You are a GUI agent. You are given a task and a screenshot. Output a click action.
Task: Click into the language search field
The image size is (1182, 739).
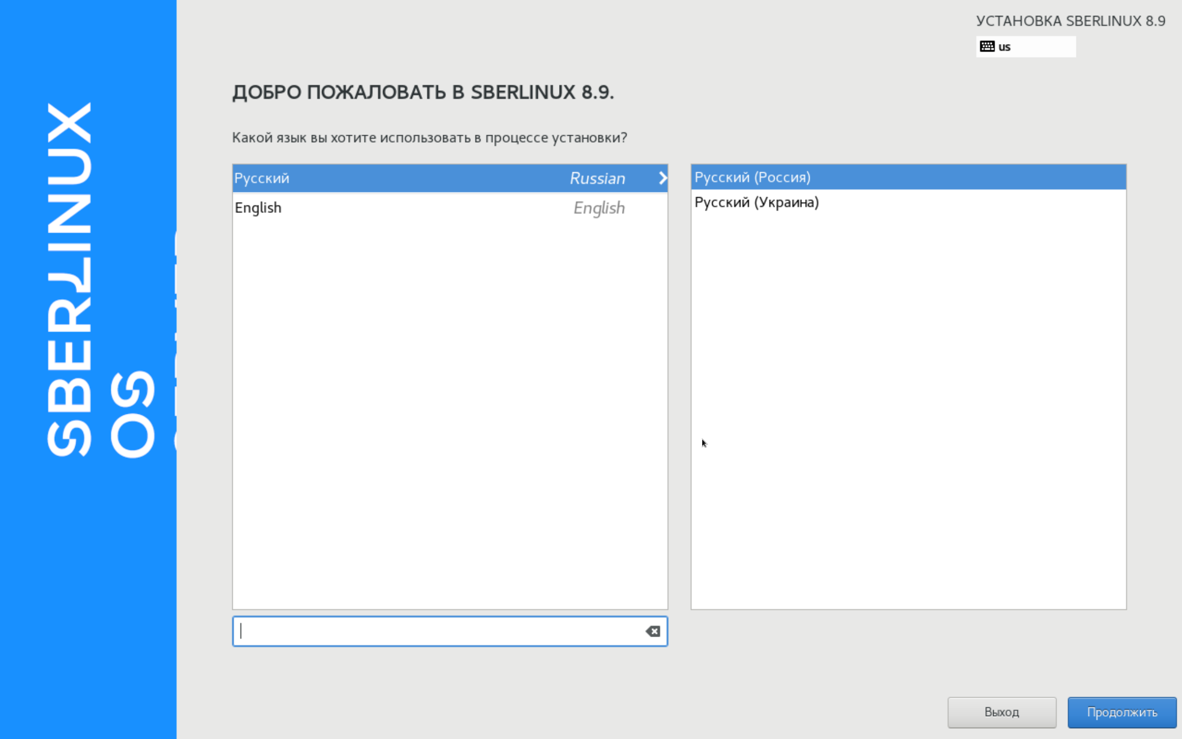click(x=440, y=632)
